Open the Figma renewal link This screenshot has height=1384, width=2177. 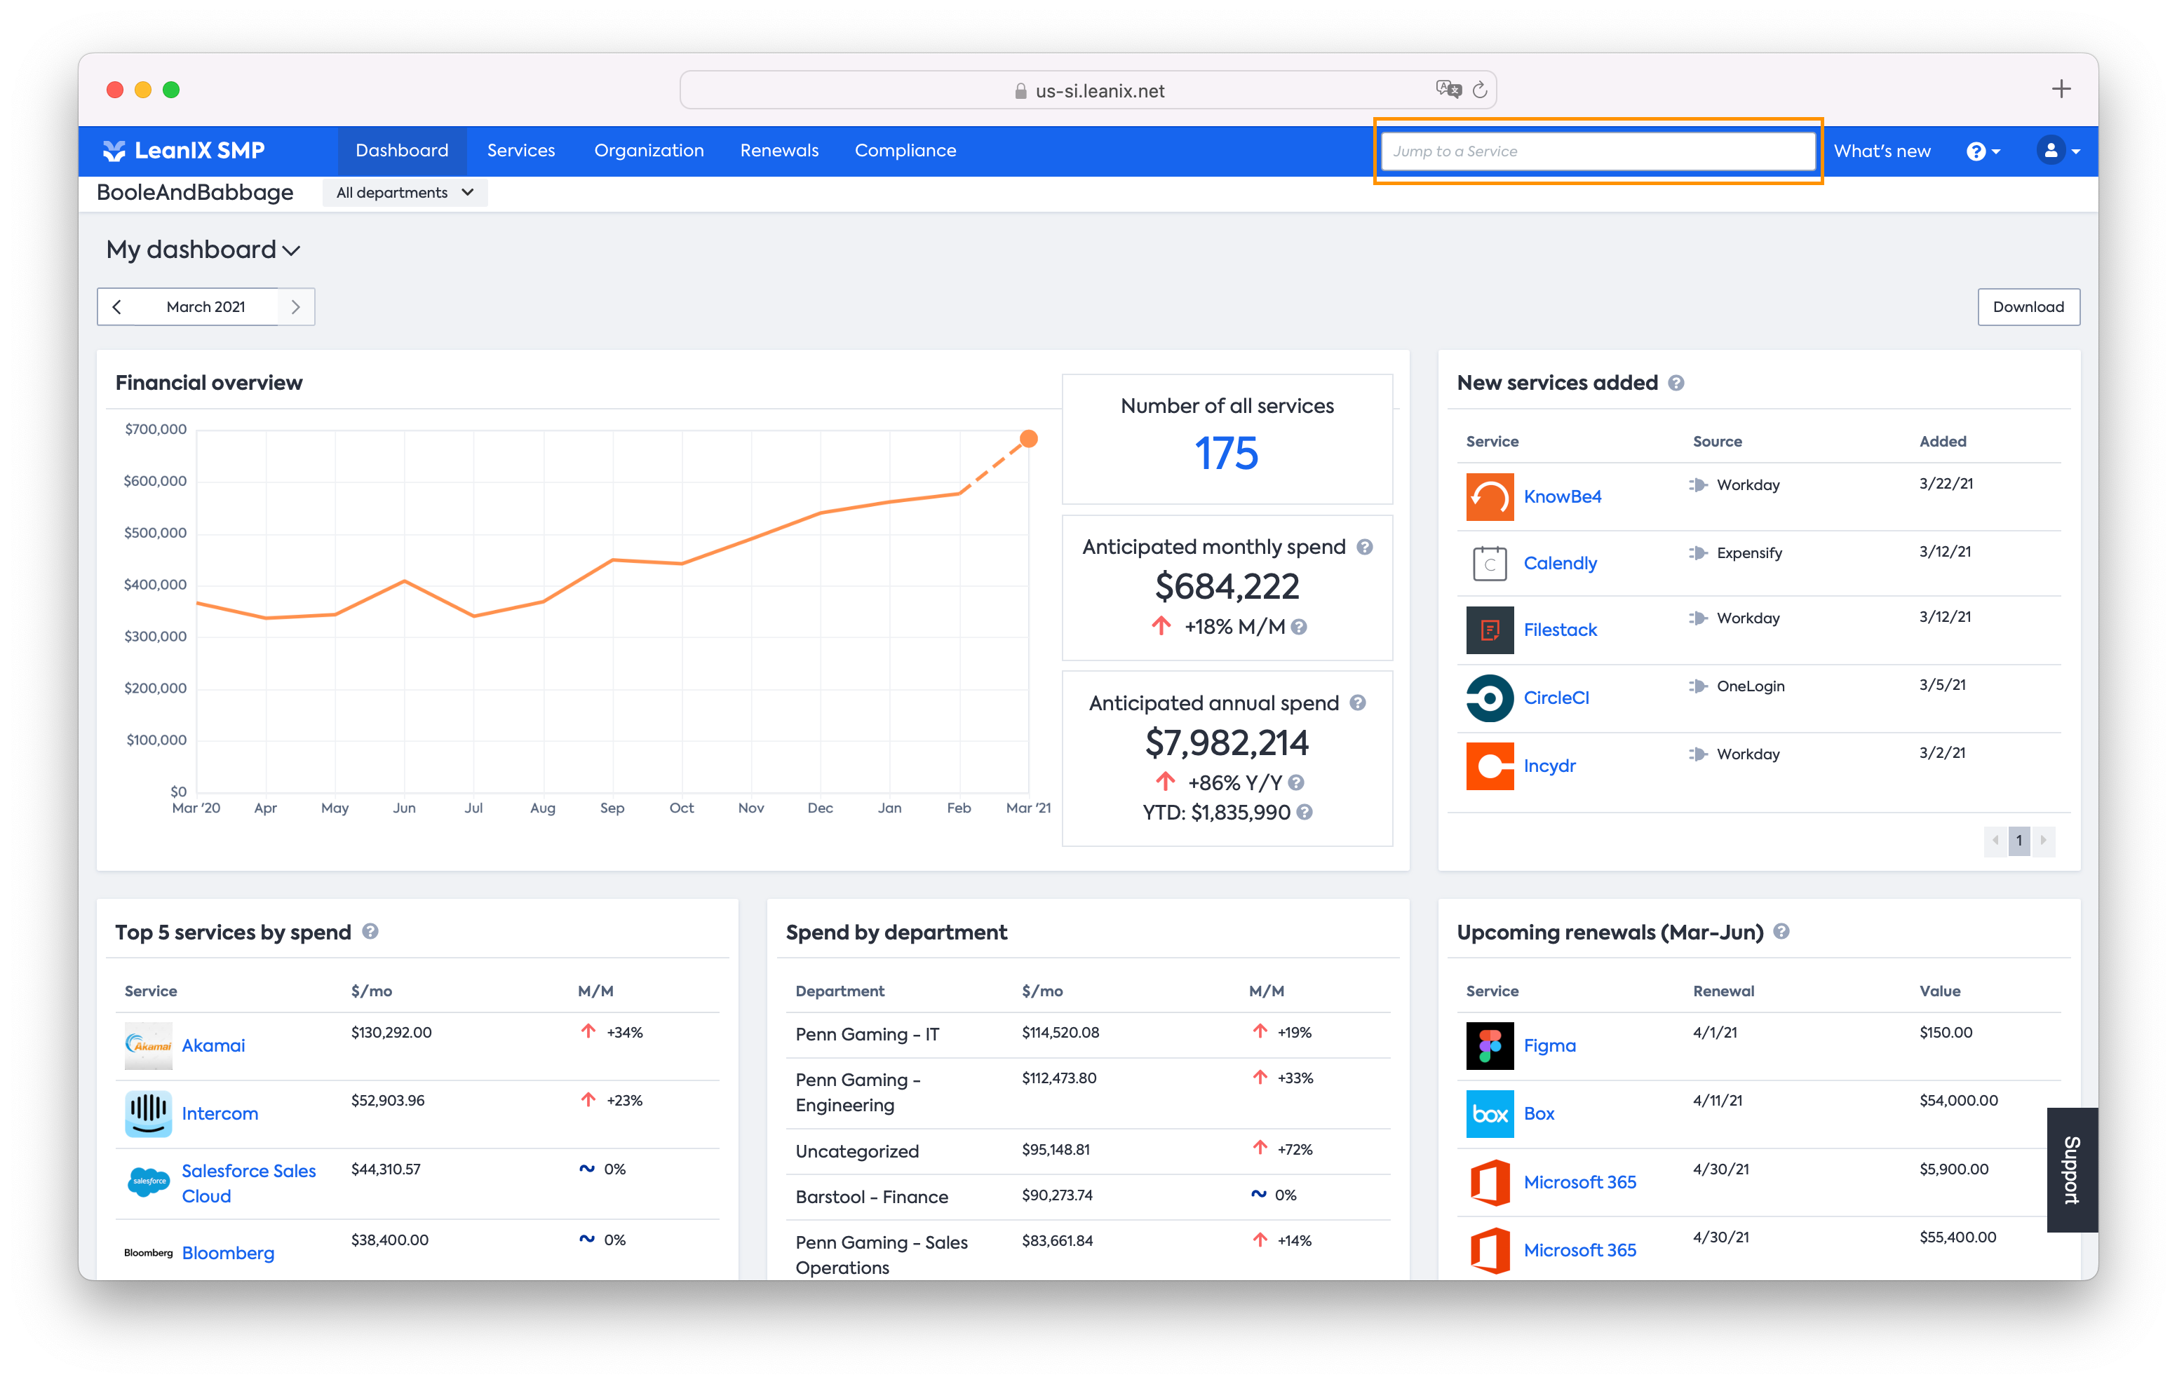click(1549, 1046)
